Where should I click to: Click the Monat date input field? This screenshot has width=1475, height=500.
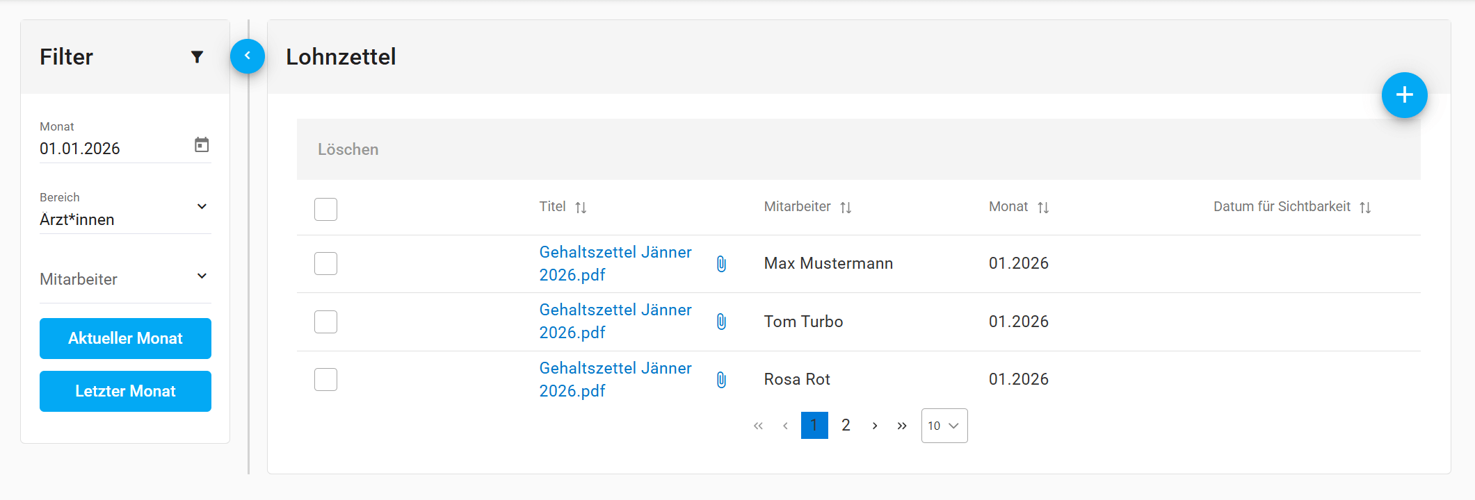click(111, 149)
